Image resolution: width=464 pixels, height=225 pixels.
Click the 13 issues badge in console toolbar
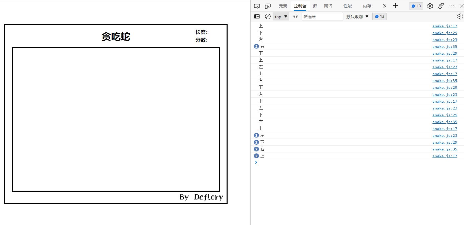pos(379,16)
